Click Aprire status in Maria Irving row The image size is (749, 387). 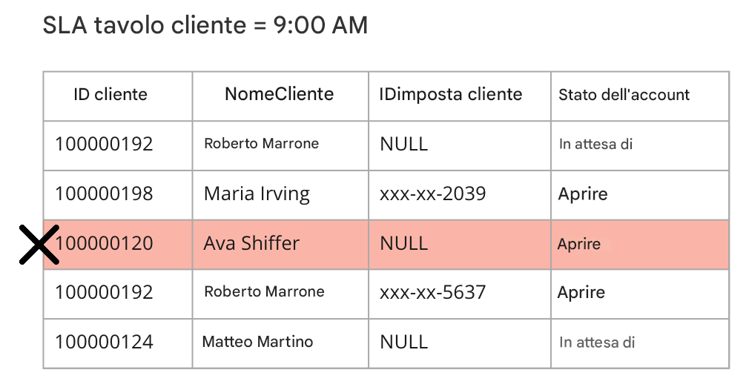639,194
